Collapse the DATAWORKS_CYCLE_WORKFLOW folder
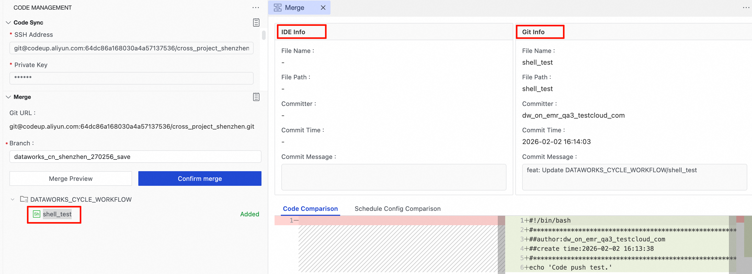The image size is (752, 274). 13,199
